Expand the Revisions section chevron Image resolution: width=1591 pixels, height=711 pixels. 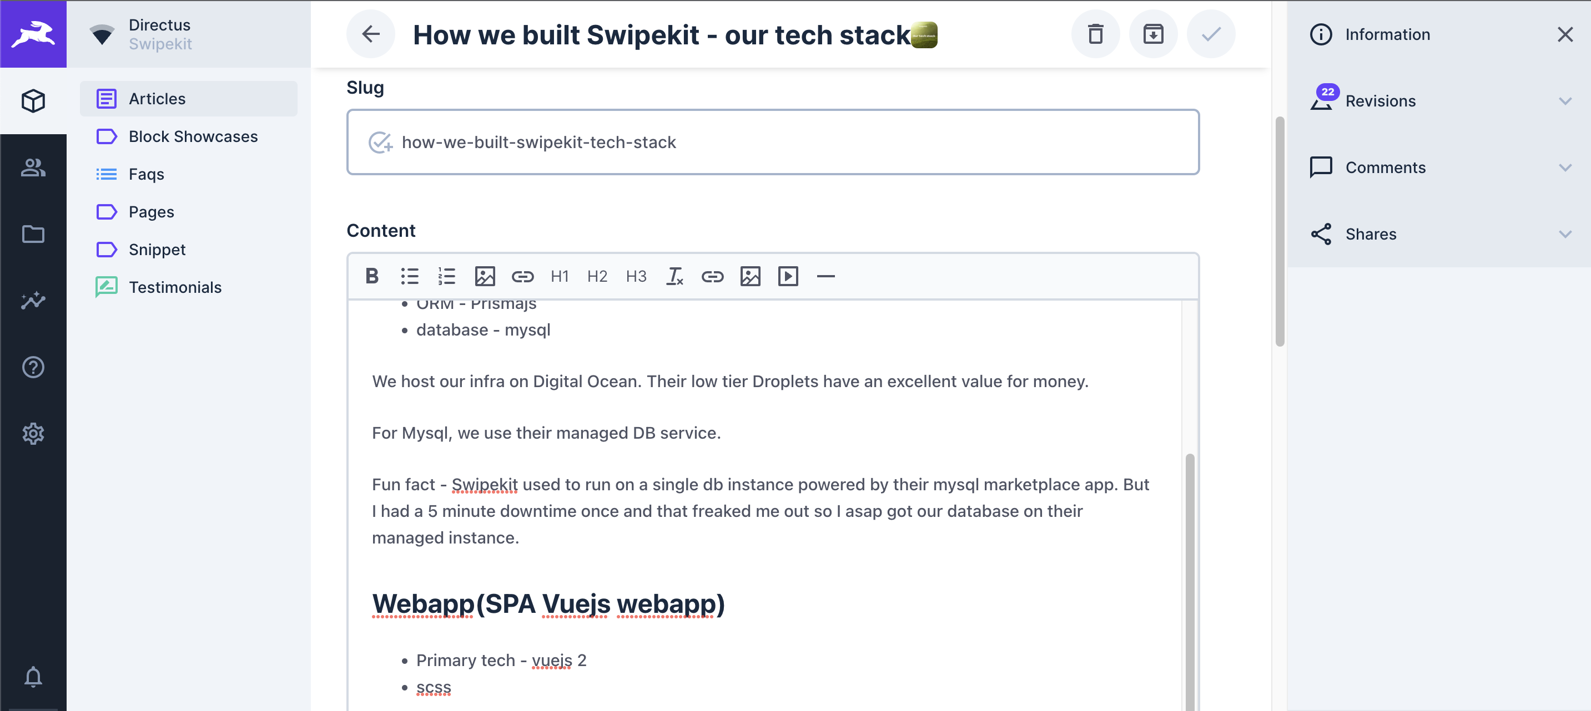click(x=1565, y=100)
